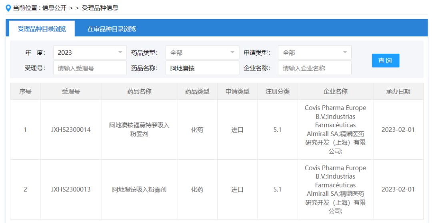Switch to 在审品种目录浏览 tab
The image size is (432, 223).
112,29
